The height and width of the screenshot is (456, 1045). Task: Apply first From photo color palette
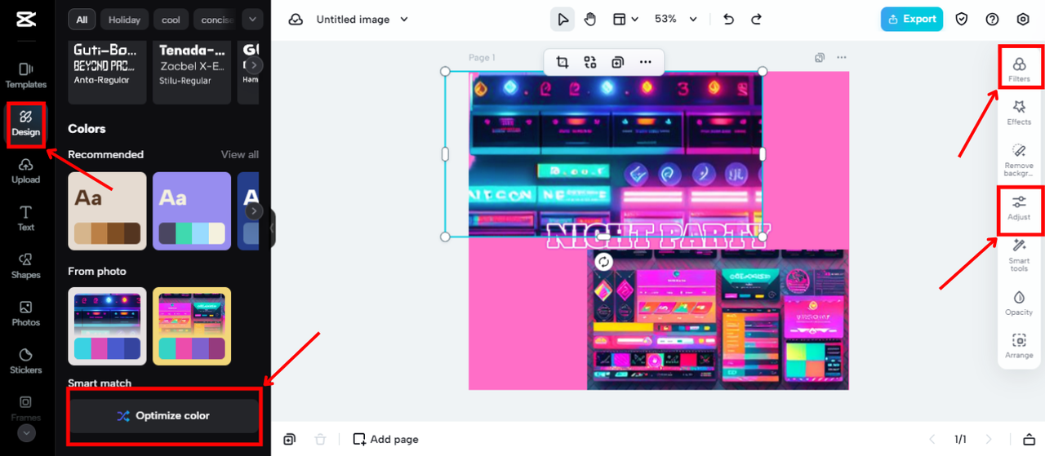(x=107, y=326)
